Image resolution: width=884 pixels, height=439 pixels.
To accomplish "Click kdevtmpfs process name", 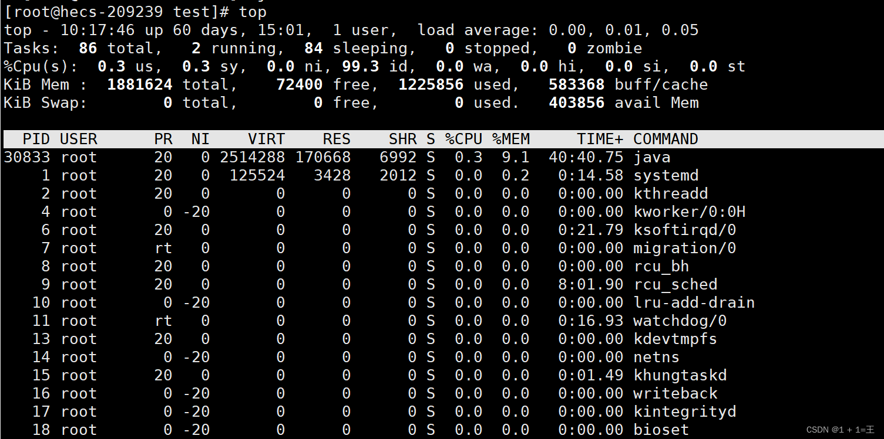I will (675, 339).
